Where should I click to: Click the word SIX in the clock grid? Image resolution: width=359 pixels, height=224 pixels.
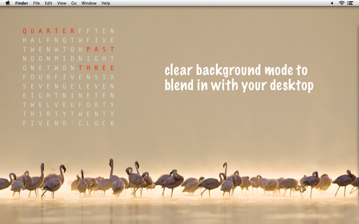(104, 77)
